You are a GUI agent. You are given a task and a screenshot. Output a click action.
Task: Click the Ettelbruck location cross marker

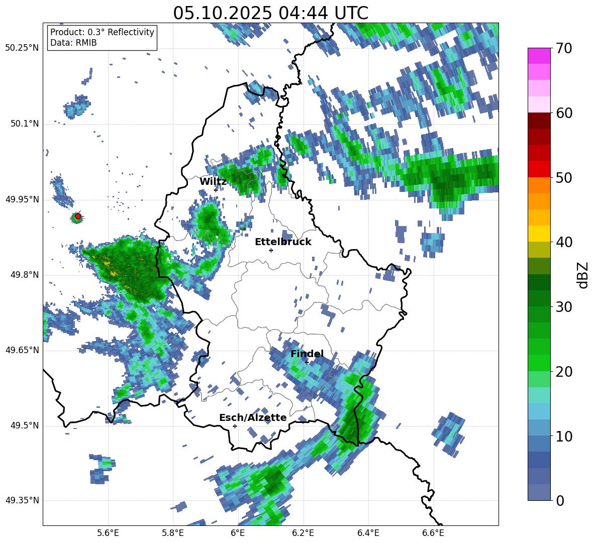tap(271, 250)
